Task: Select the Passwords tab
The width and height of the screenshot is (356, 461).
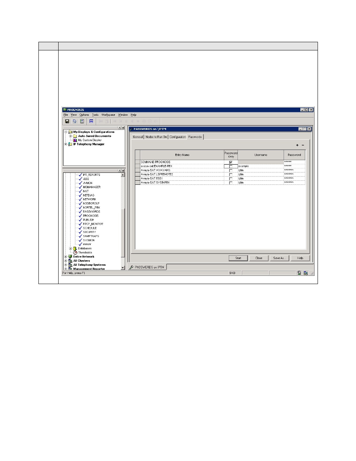Action: [x=195, y=137]
